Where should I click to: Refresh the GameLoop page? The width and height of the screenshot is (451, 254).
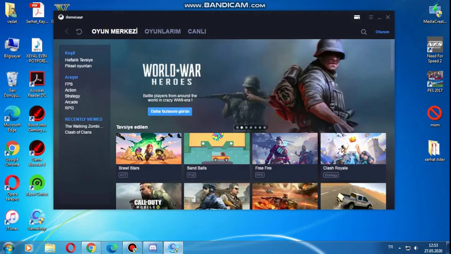click(79, 32)
